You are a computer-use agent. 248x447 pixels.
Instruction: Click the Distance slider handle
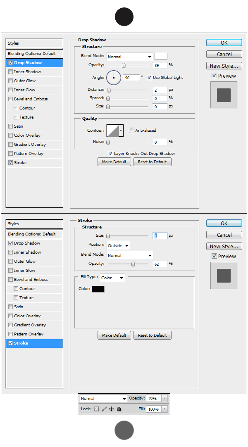tap(109, 90)
